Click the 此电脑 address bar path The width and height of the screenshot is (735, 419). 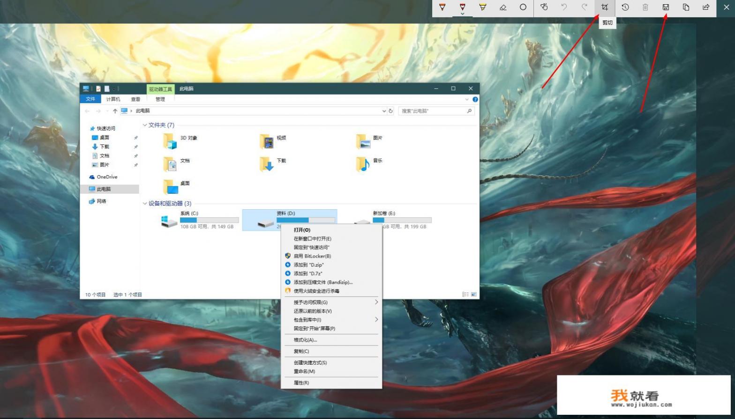(x=142, y=111)
